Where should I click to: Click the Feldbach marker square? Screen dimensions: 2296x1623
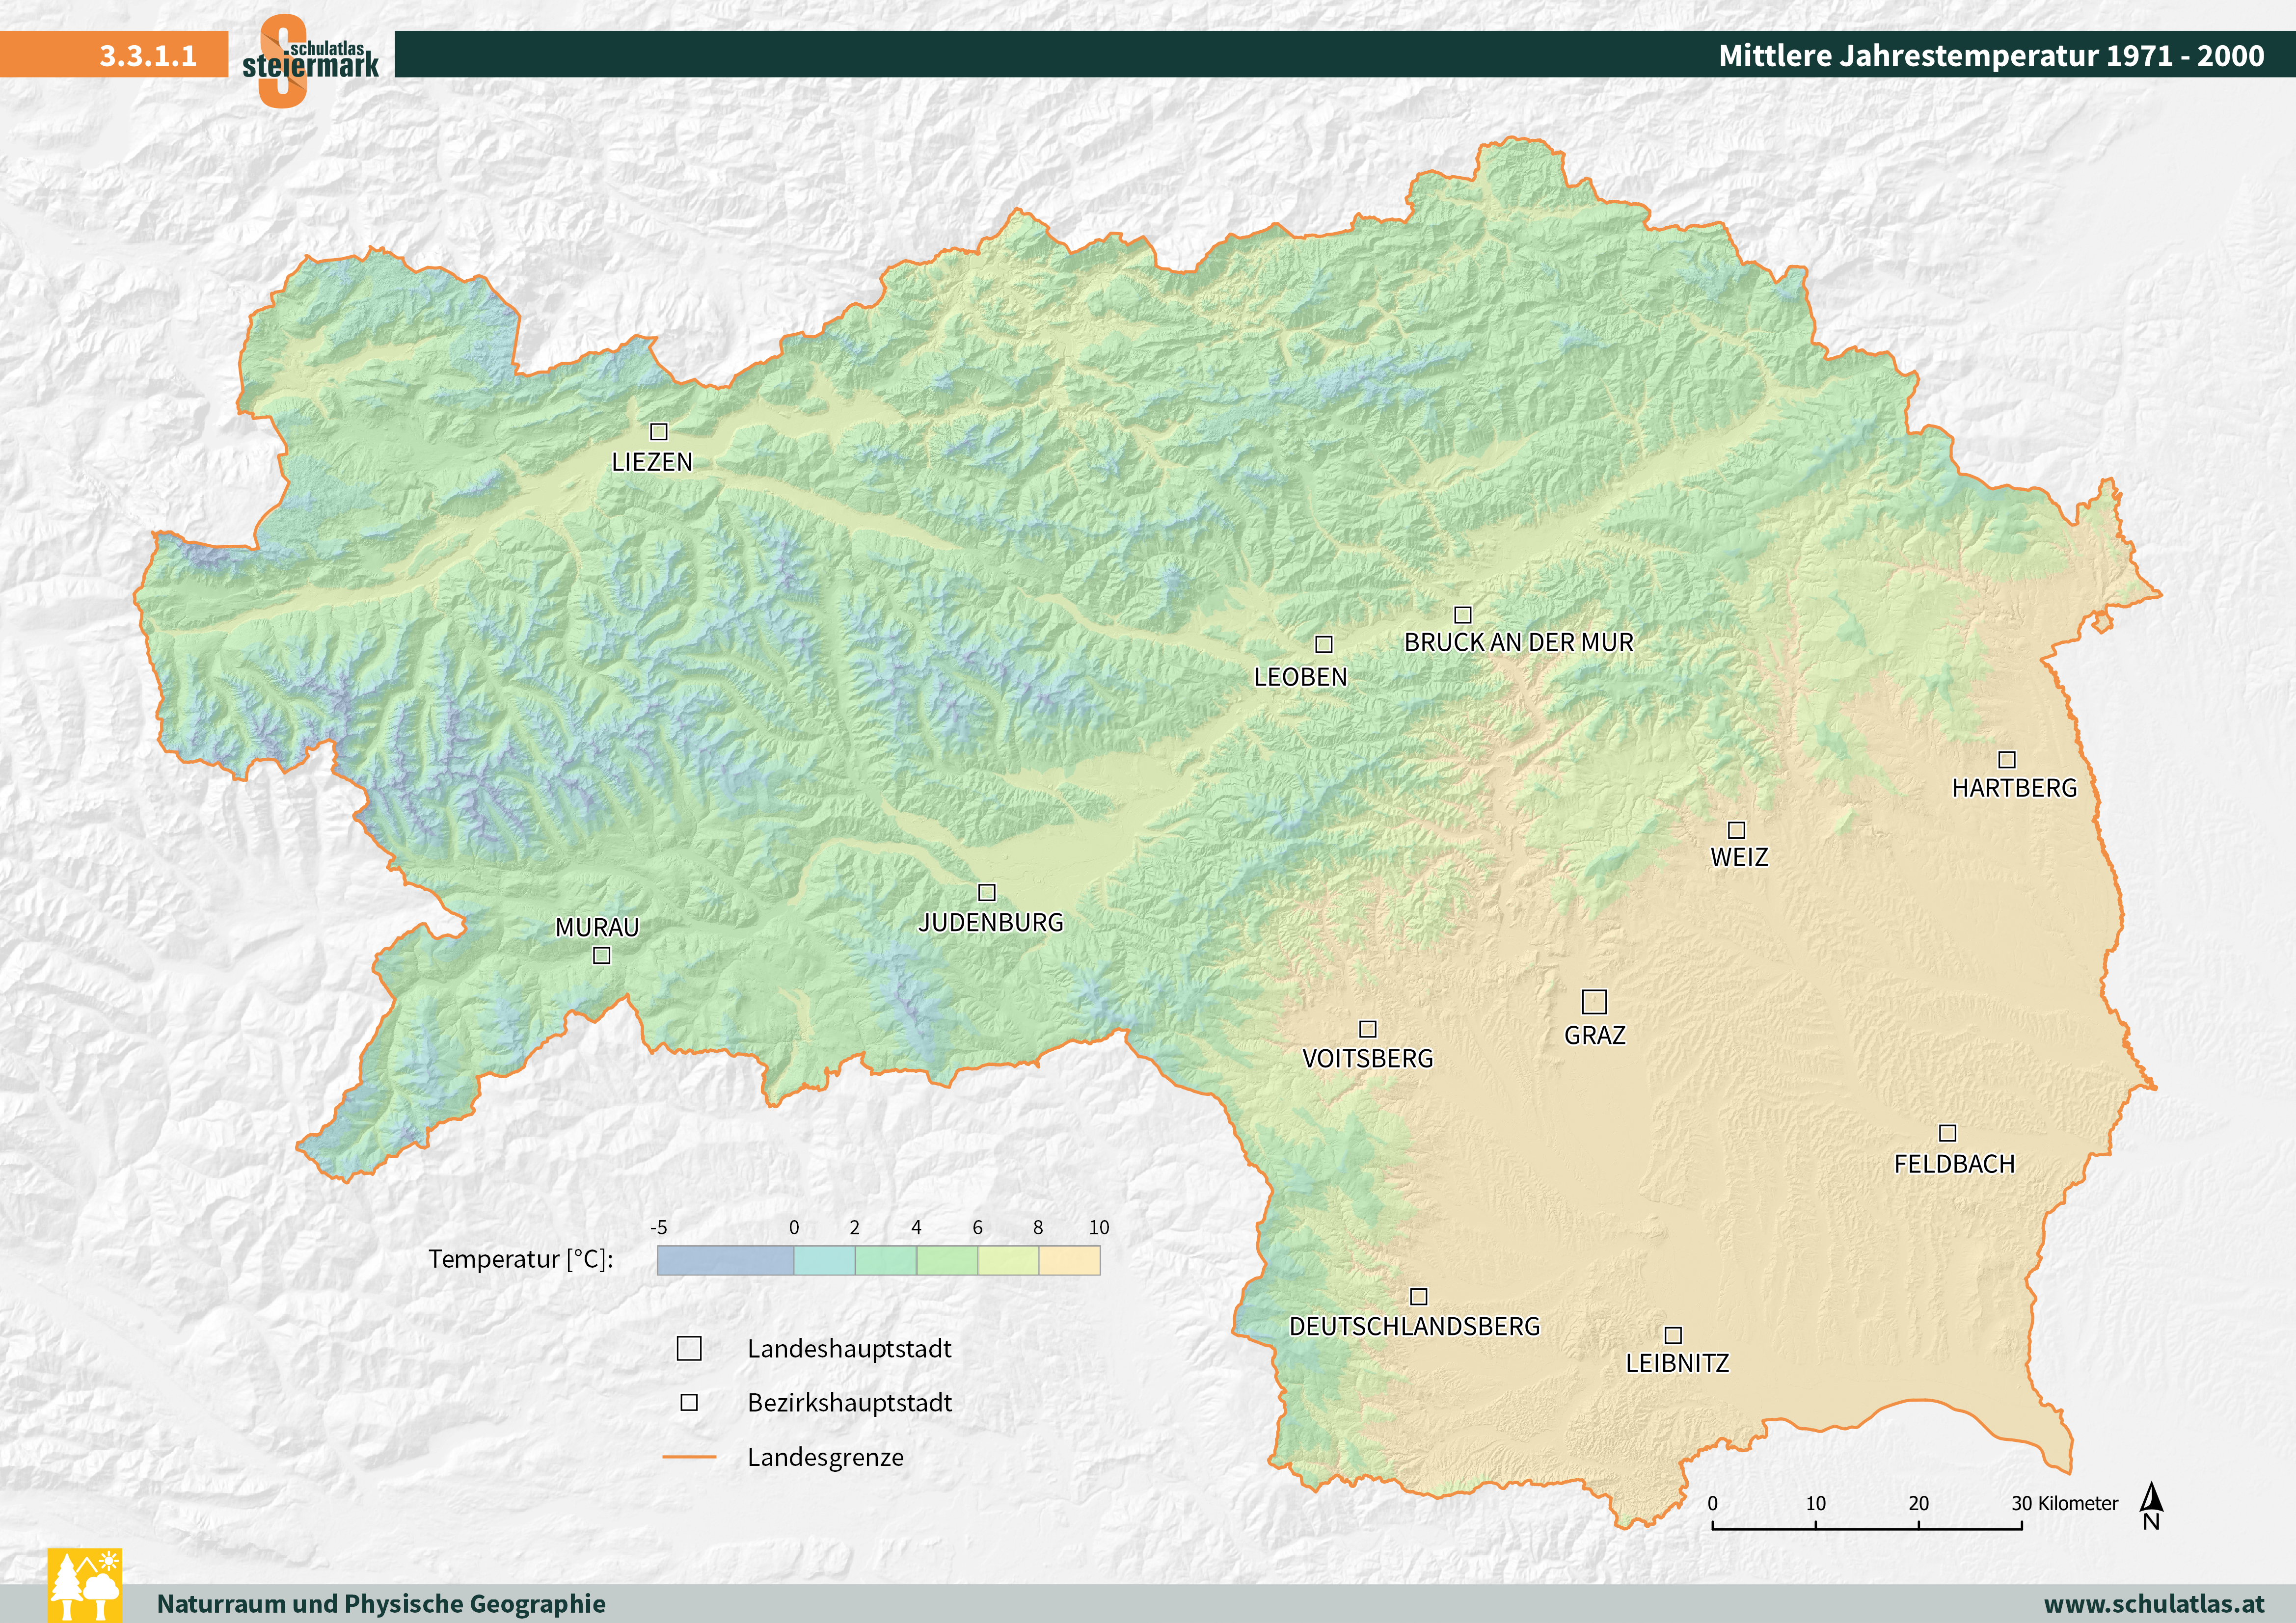tap(1947, 1133)
